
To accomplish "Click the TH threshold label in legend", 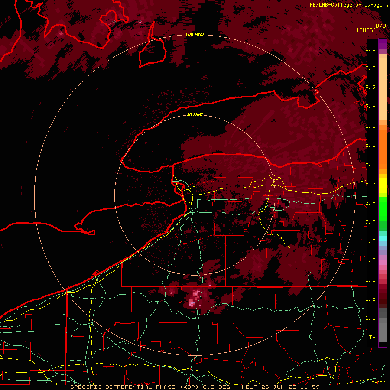I will pos(372,337).
